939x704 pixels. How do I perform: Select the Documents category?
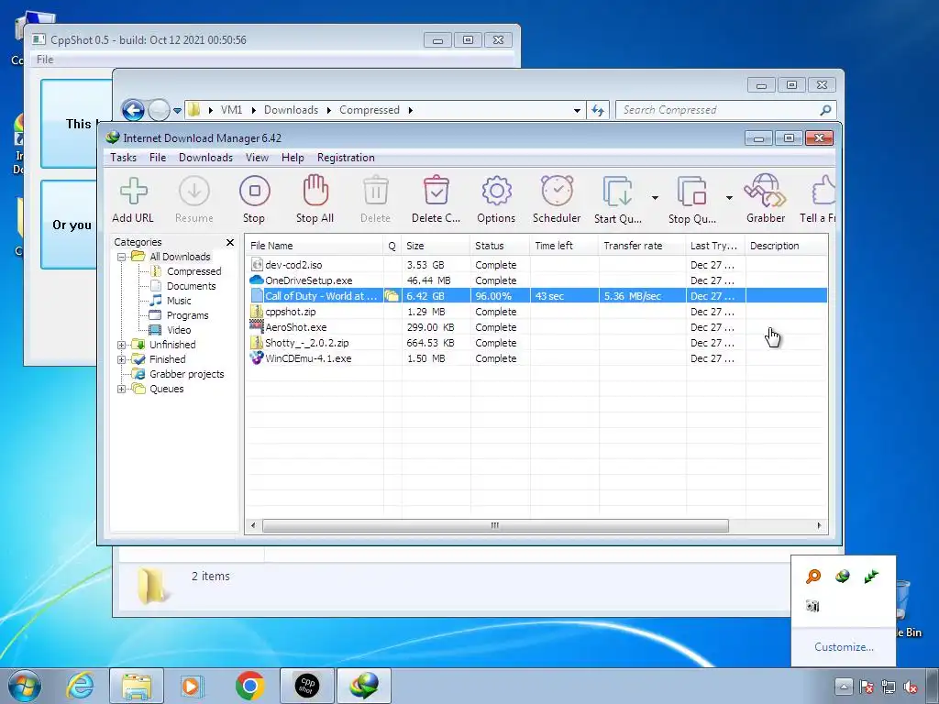pos(191,286)
